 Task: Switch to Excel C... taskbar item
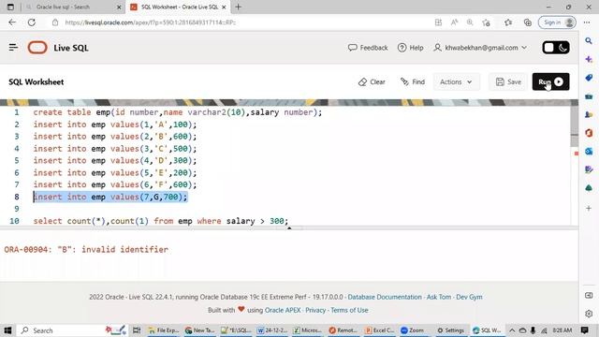click(x=379, y=330)
